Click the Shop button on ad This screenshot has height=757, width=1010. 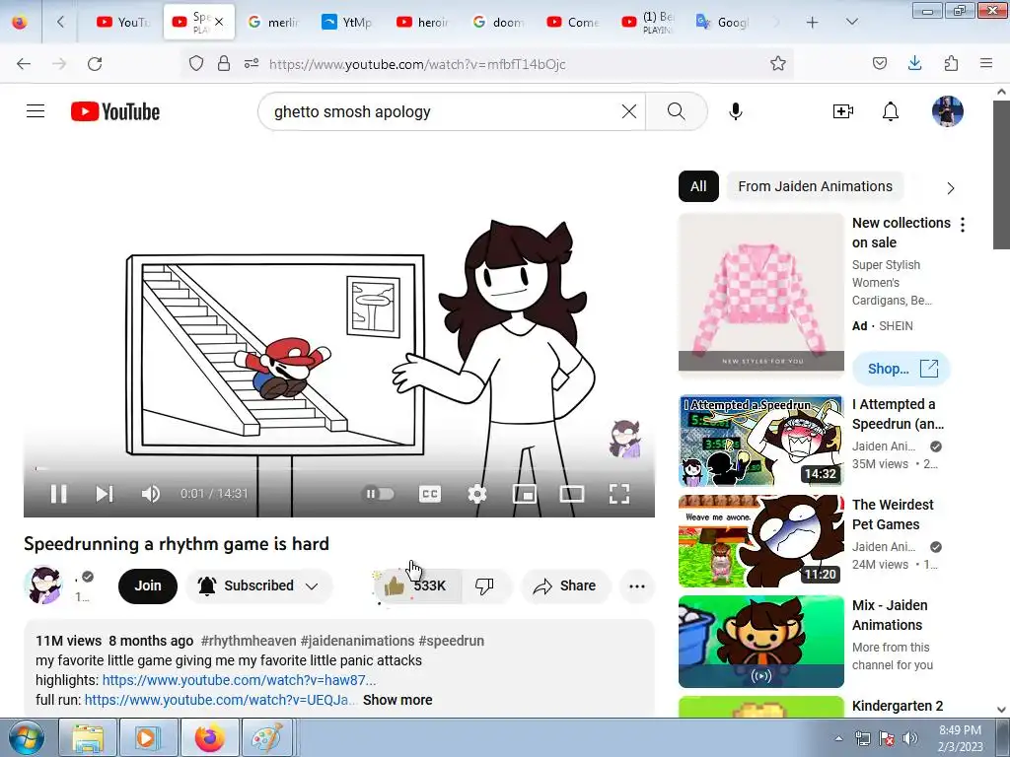point(902,369)
